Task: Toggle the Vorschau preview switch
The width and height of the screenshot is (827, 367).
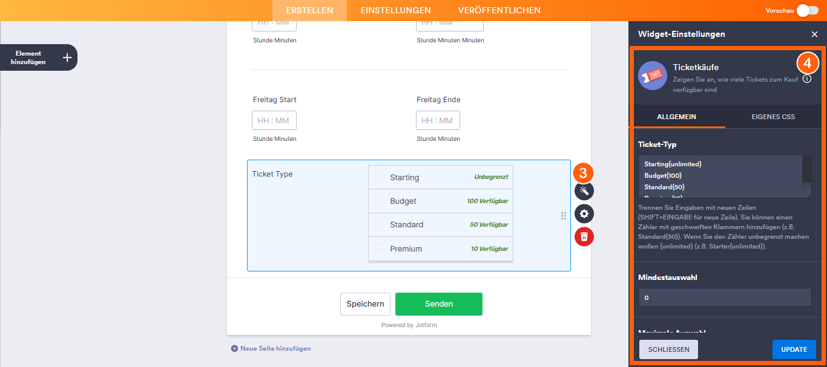Action: pyautogui.click(x=808, y=10)
